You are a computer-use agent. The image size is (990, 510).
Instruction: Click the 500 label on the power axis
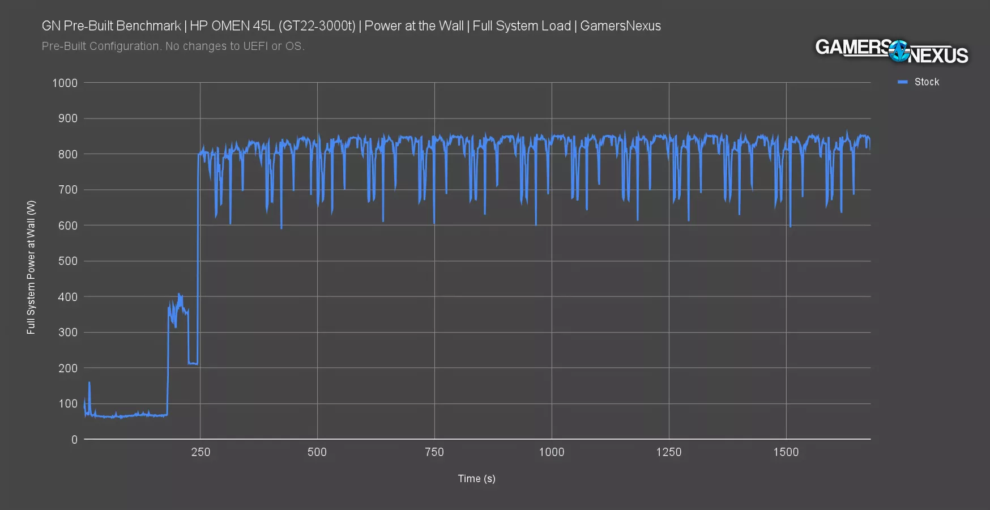[67, 261]
